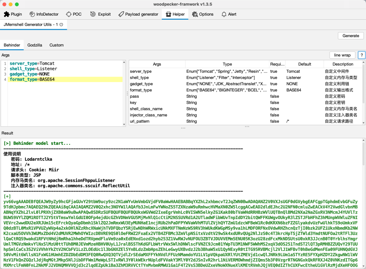Click the password Lodarntclka in Result
The image size is (366, 269).
point(38,159)
